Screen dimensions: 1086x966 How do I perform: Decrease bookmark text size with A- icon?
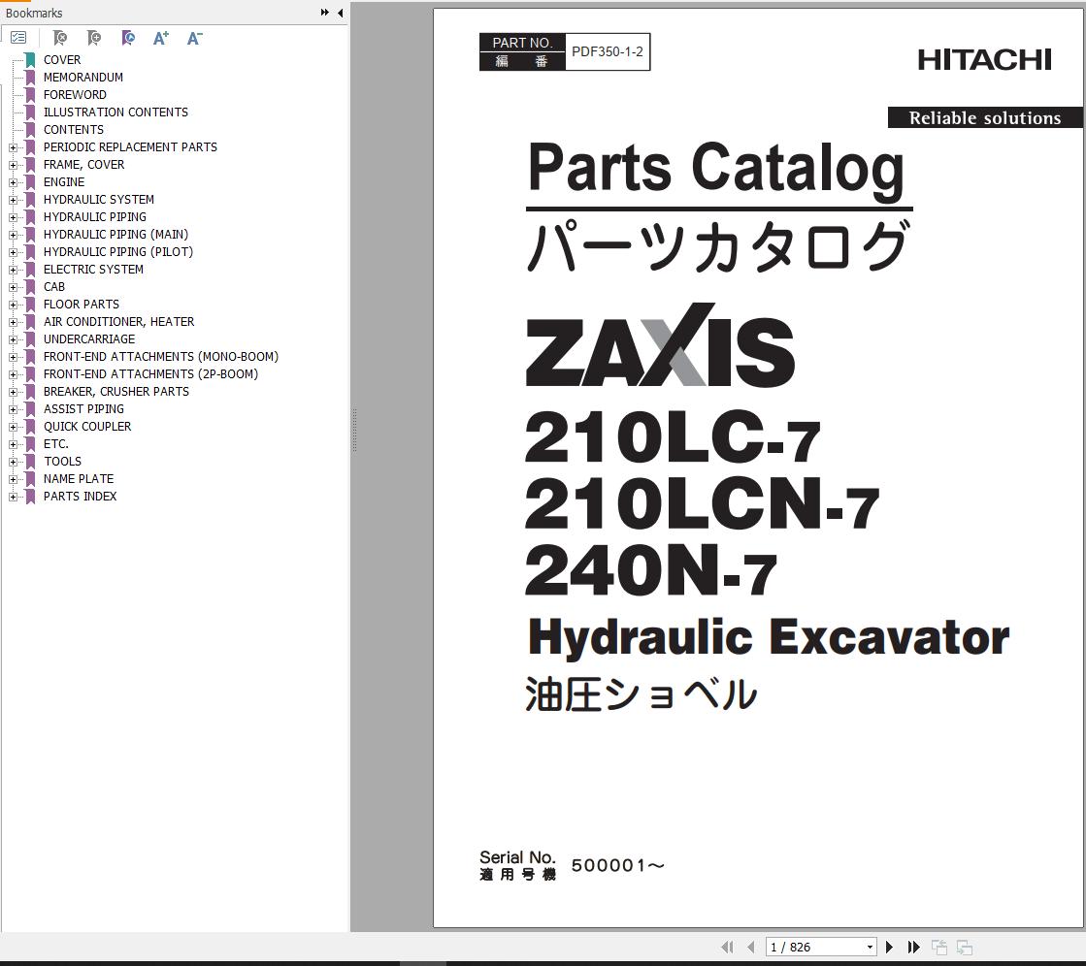pyautogui.click(x=195, y=38)
